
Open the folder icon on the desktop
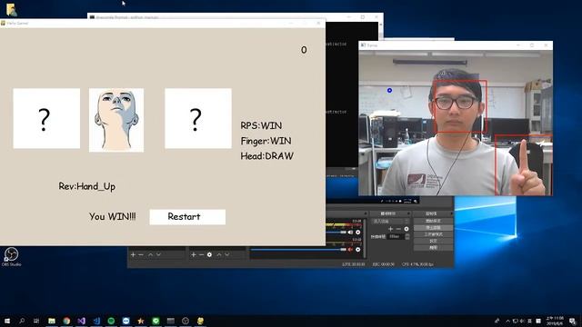pyautogui.click(x=11, y=10)
